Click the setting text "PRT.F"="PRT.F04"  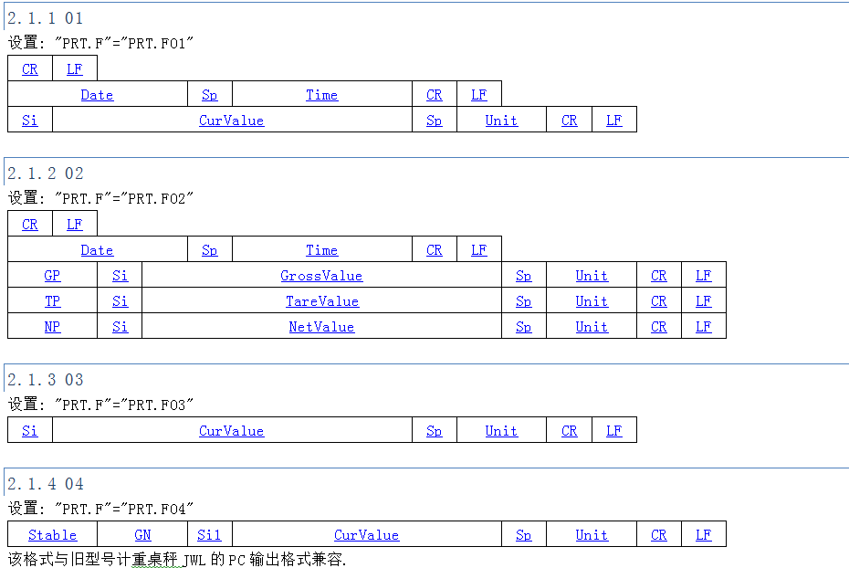(x=124, y=509)
